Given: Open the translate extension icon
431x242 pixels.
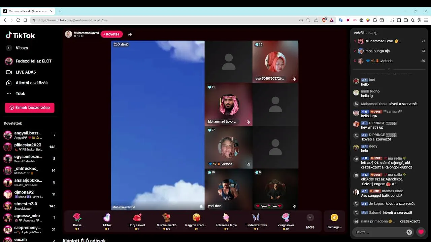Looking at the screenshot, I should tap(341, 20).
